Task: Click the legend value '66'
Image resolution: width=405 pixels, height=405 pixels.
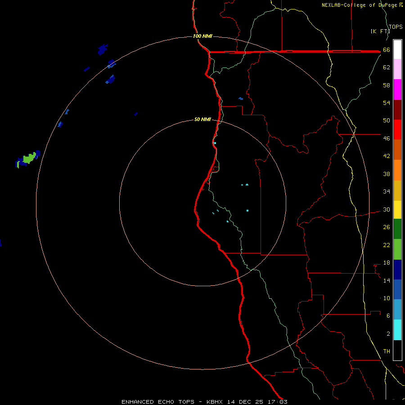Action: pyautogui.click(x=387, y=49)
